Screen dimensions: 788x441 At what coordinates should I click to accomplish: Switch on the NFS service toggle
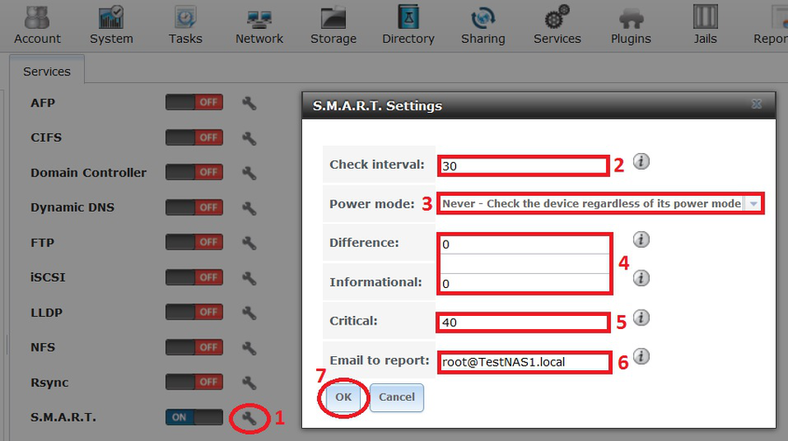pos(193,347)
